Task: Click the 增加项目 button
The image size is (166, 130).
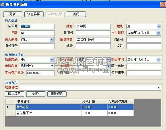Action: (x=15, y=94)
